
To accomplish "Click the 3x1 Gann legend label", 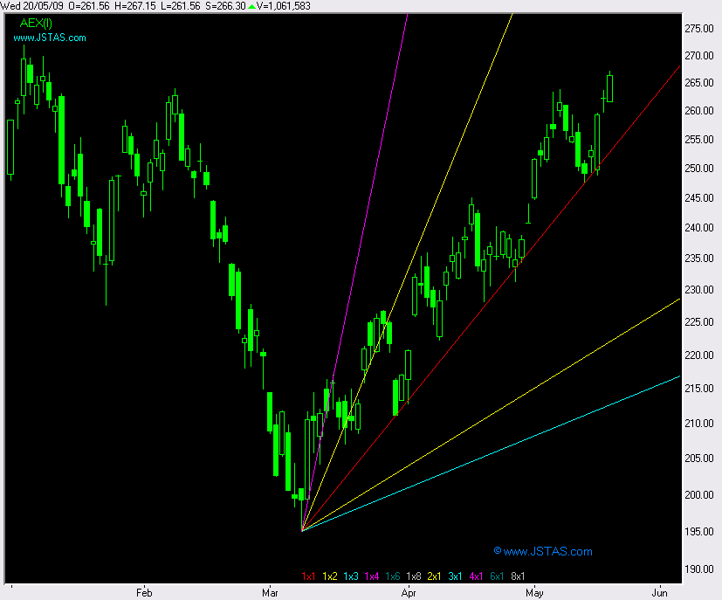I will (456, 576).
